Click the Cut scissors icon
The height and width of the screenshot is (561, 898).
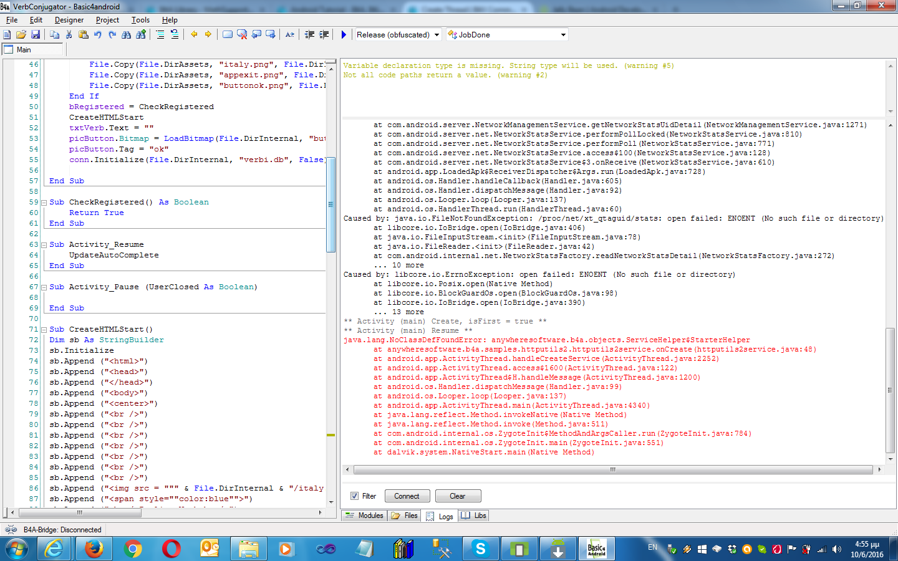(x=69, y=35)
